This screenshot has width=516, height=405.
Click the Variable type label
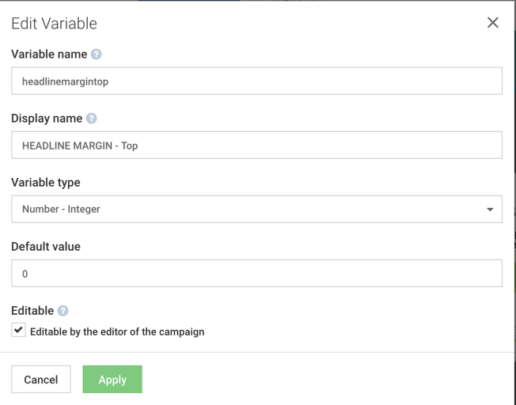point(45,183)
